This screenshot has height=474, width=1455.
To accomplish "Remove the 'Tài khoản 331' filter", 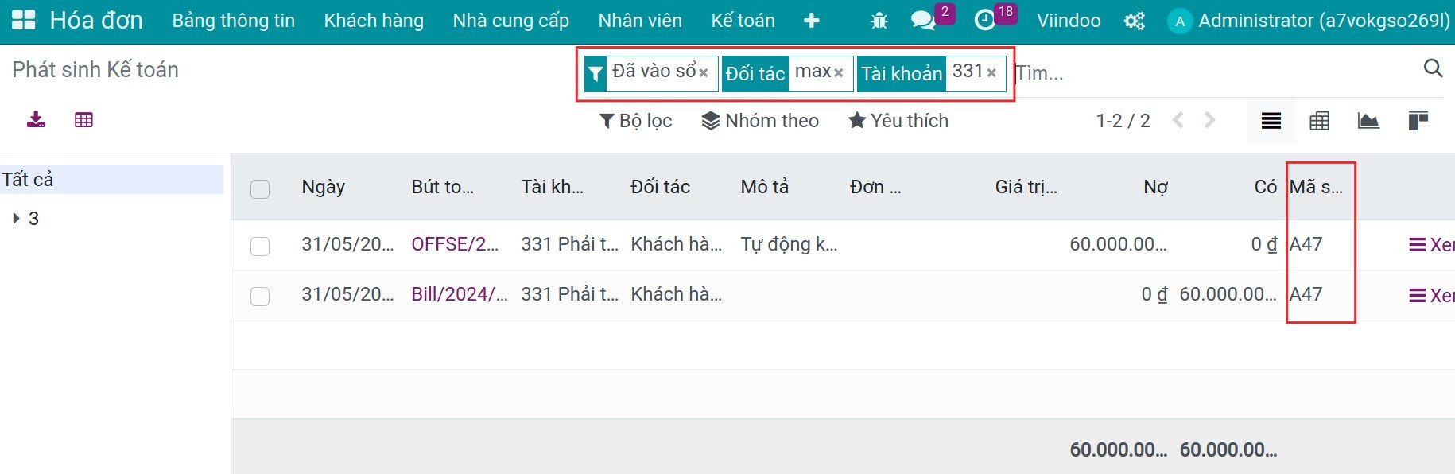I will point(991,72).
